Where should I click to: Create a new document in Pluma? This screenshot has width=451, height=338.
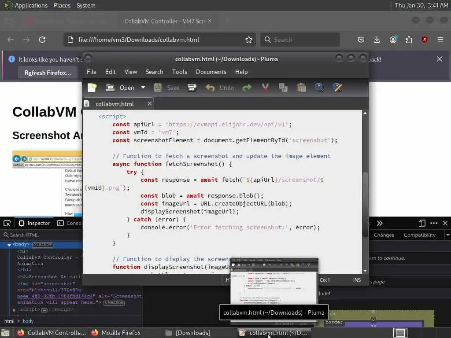pos(92,88)
